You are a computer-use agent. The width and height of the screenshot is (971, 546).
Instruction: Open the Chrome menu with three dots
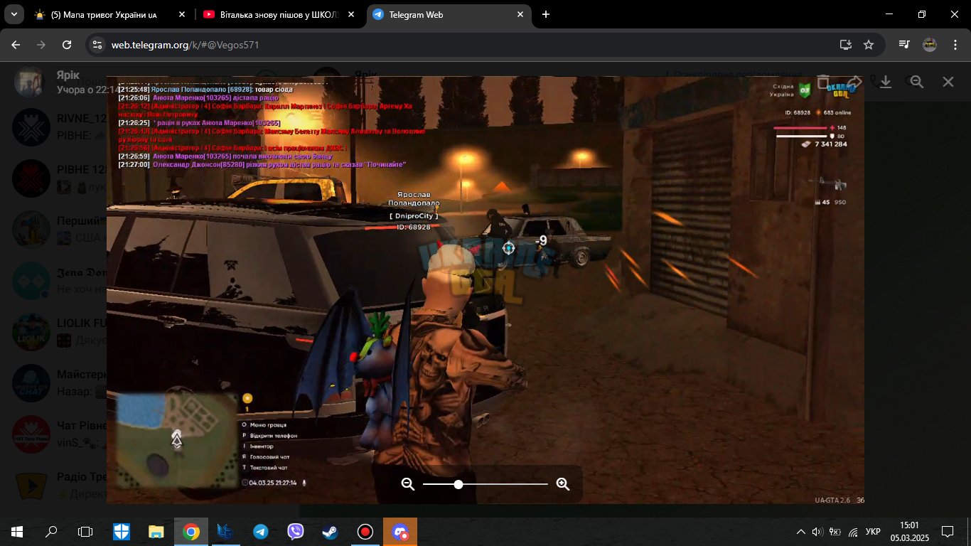955,45
